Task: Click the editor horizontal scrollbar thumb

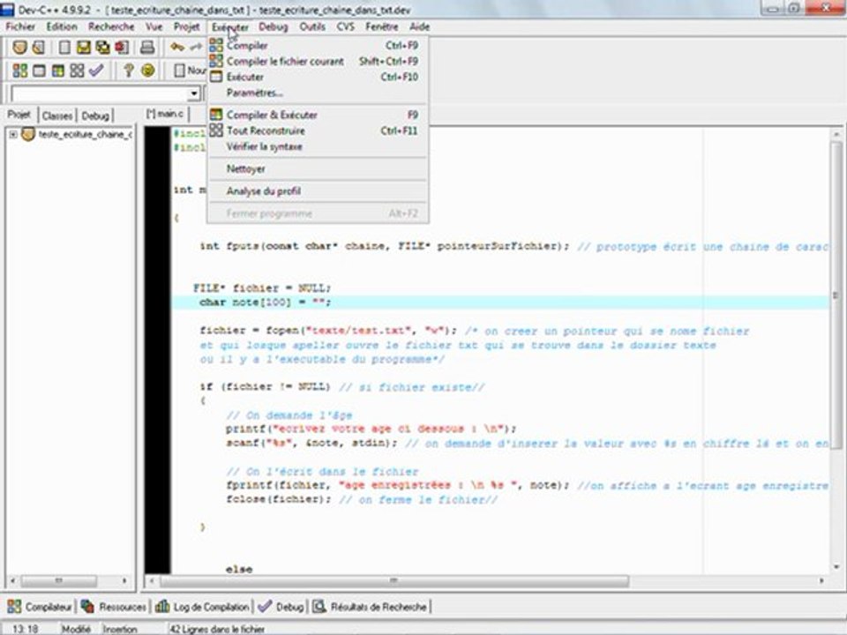Action: (x=394, y=581)
